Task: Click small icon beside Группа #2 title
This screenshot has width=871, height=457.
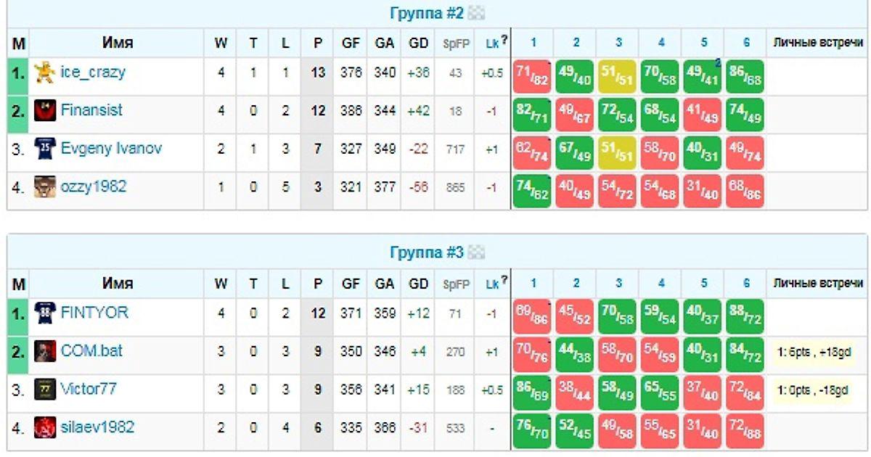Action: pyautogui.click(x=476, y=13)
